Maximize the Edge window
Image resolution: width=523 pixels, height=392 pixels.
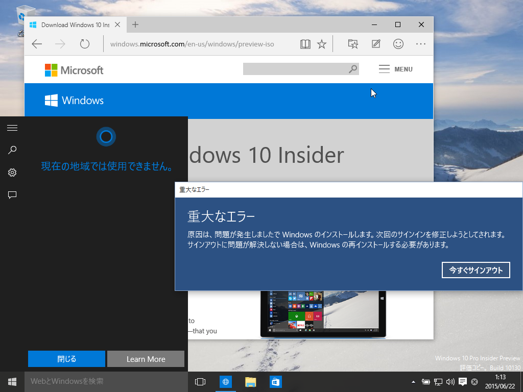pos(397,24)
